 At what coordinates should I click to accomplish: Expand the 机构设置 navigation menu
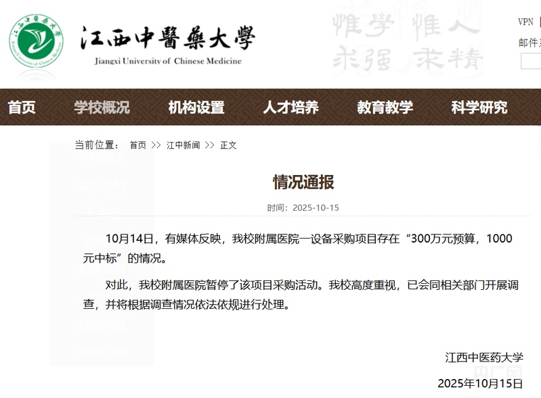click(196, 107)
